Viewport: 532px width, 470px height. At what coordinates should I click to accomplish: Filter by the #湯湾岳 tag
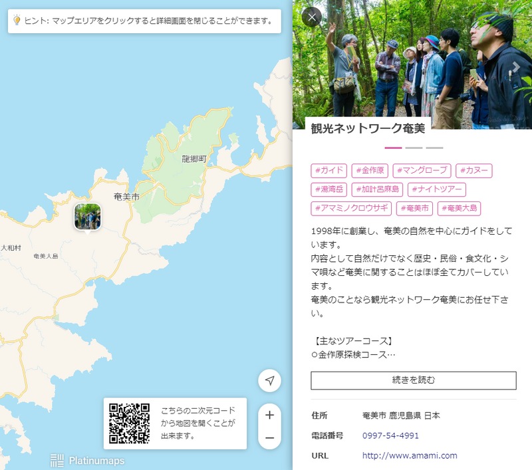pyautogui.click(x=329, y=189)
